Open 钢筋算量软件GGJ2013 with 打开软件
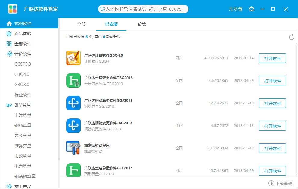The image size is (298, 189). pyautogui.click(x=272, y=103)
